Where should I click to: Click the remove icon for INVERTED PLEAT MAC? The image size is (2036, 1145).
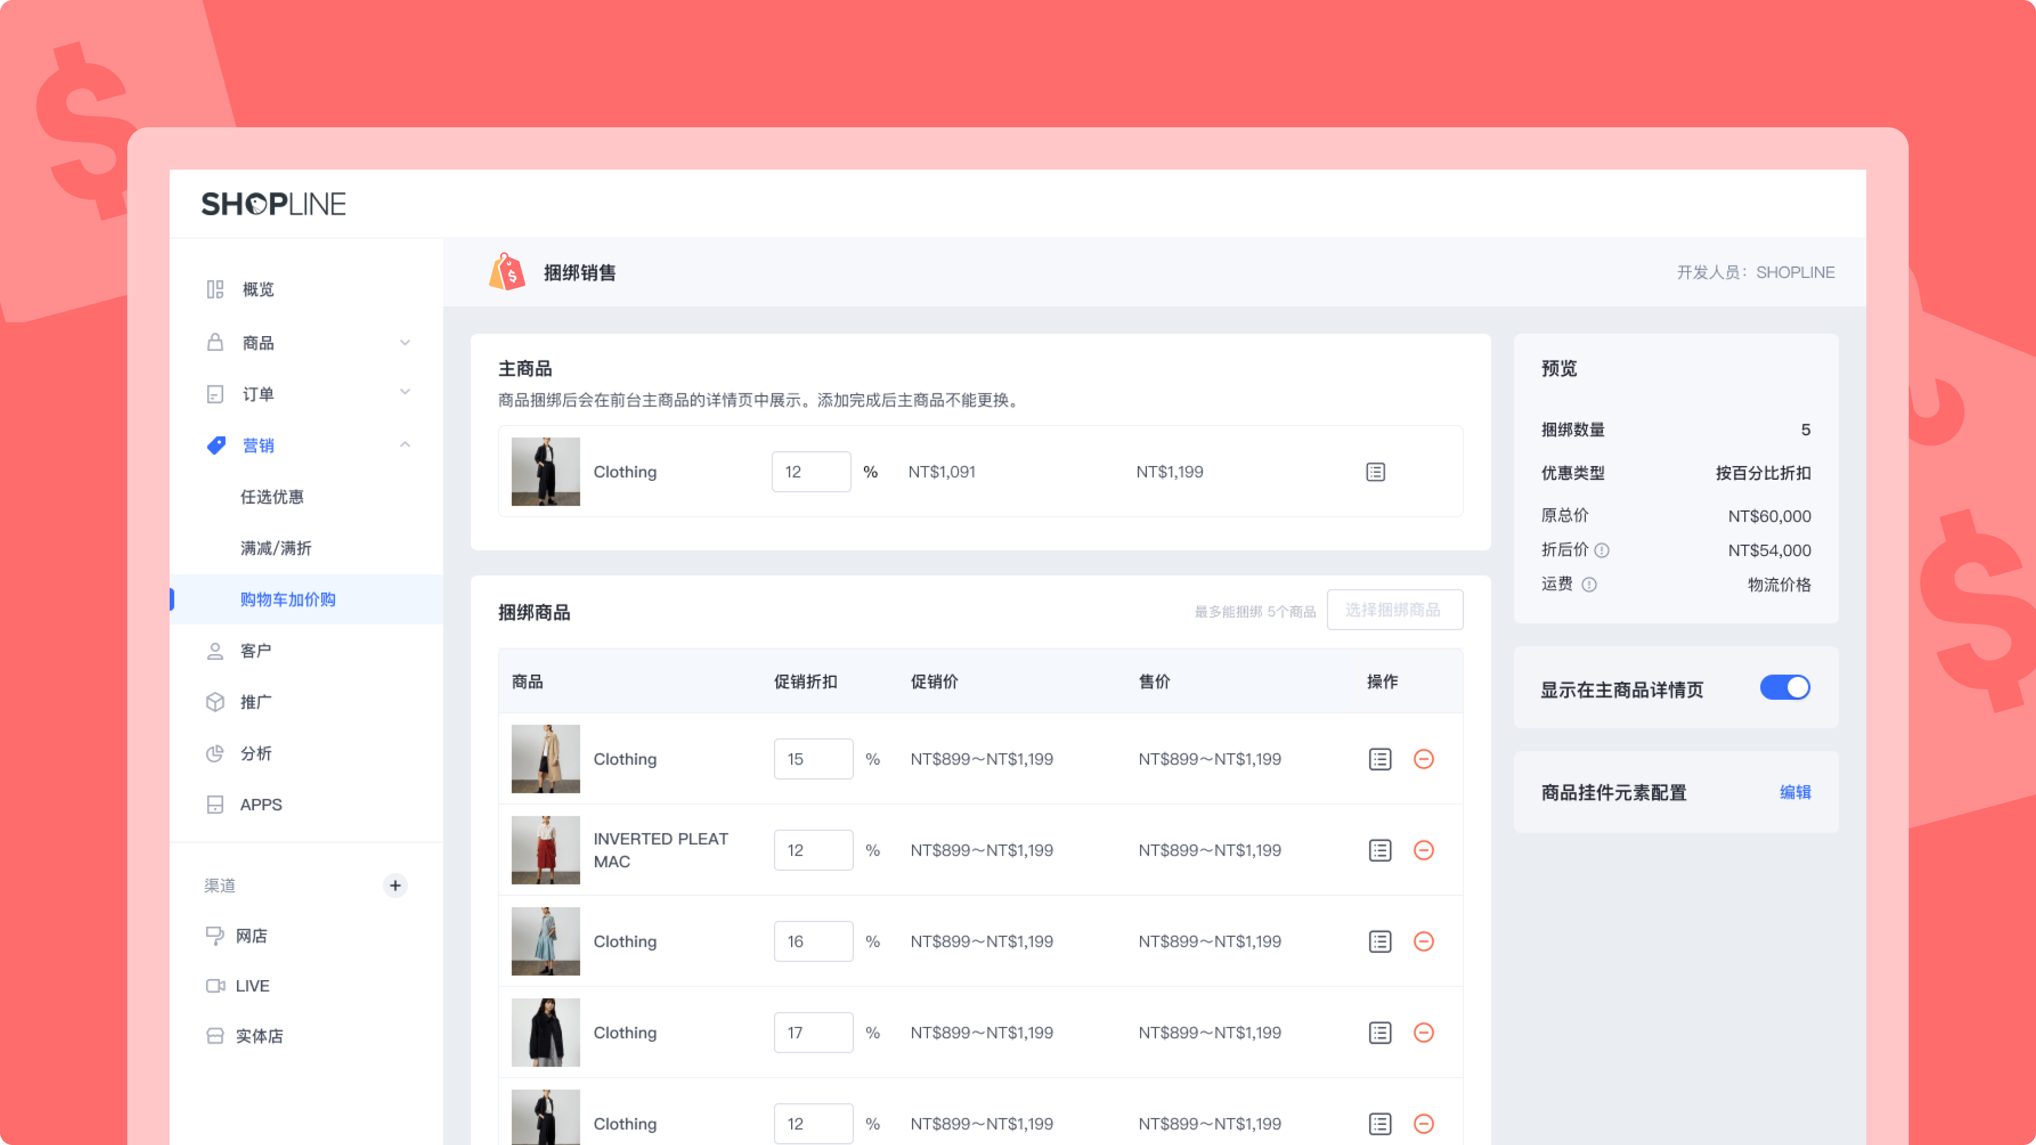[1424, 850]
